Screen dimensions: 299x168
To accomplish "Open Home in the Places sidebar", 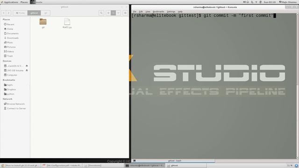I will click(8, 29).
